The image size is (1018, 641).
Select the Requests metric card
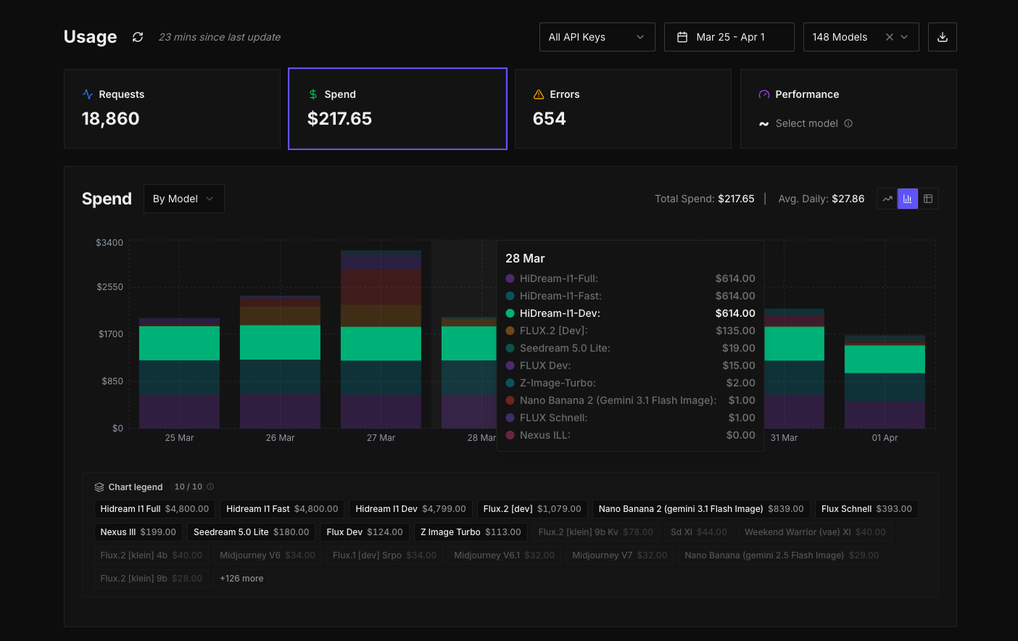(172, 109)
